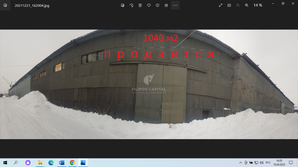Share the photo using the share icon
The height and width of the screenshot is (167, 298).
pos(166,5)
